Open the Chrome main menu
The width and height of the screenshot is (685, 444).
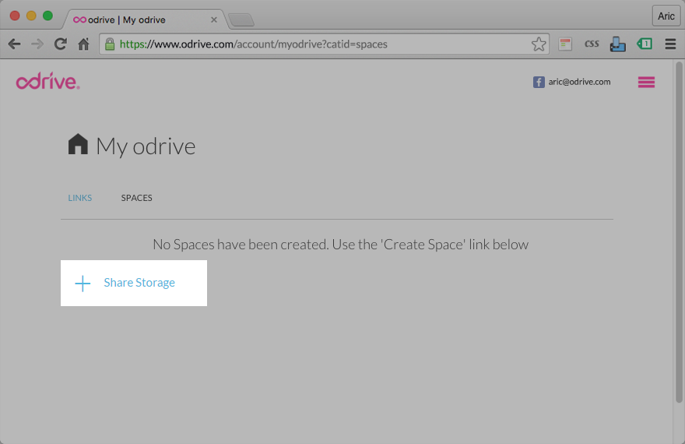point(670,44)
